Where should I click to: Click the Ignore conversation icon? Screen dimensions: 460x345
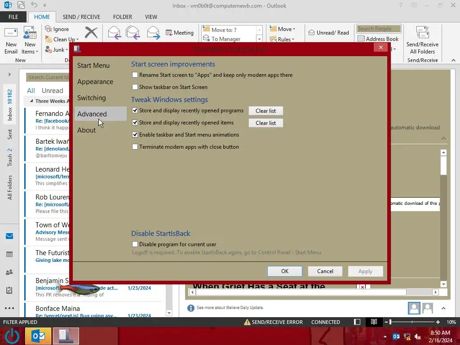click(x=49, y=29)
